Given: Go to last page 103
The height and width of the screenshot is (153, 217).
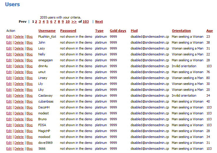Looking at the screenshot, I should pos(86,22).
